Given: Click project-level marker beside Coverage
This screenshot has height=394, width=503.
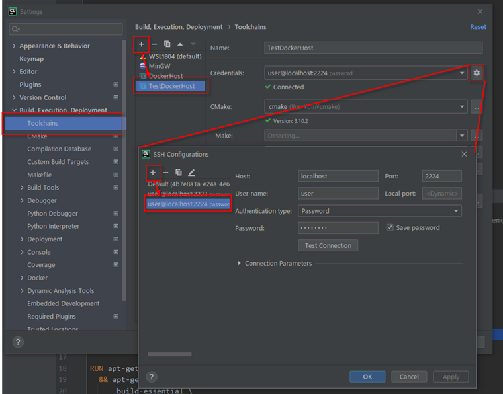Looking at the screenshot, I should pyautogui.click(x=116, y=264).
